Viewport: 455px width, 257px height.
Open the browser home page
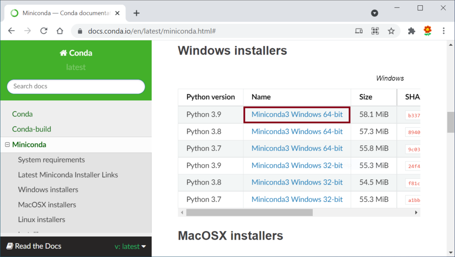(60, 31)
